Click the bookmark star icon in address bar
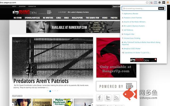The height and width of the screenshot is (106, 170). 147,2
